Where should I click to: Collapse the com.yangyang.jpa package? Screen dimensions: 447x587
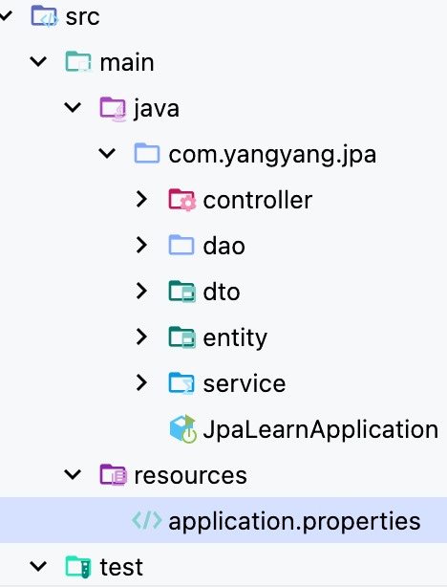click(107, 153)
